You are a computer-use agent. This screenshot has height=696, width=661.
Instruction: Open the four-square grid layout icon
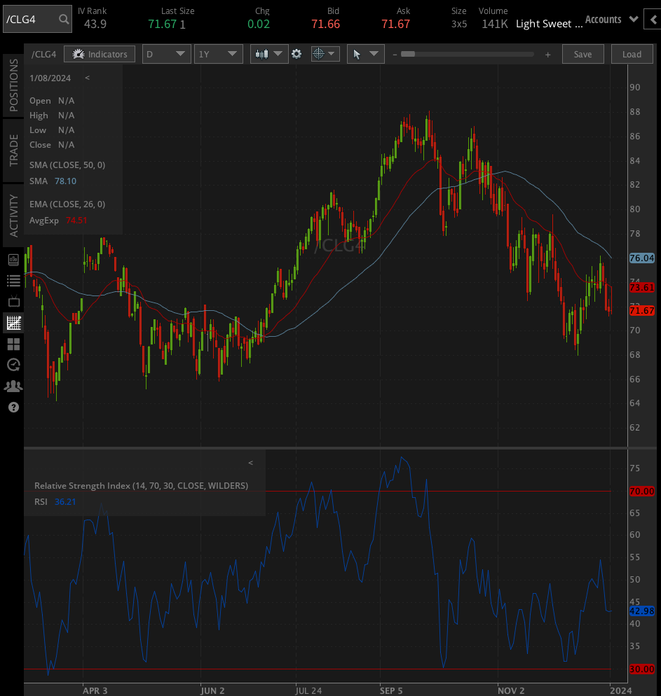coord(13,344)
